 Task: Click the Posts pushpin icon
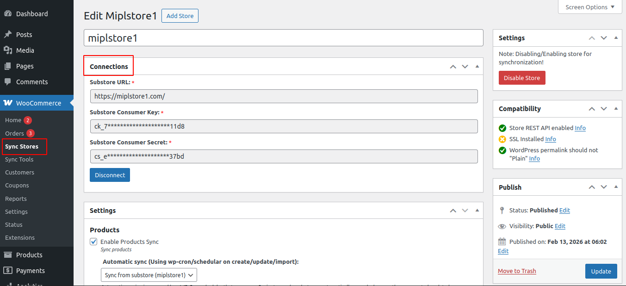tap(8, 35)
